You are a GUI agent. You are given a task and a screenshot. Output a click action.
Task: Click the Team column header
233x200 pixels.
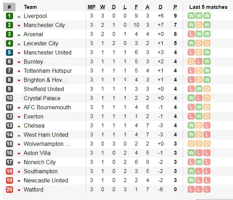pyautogui.click(x=30, y=7)
